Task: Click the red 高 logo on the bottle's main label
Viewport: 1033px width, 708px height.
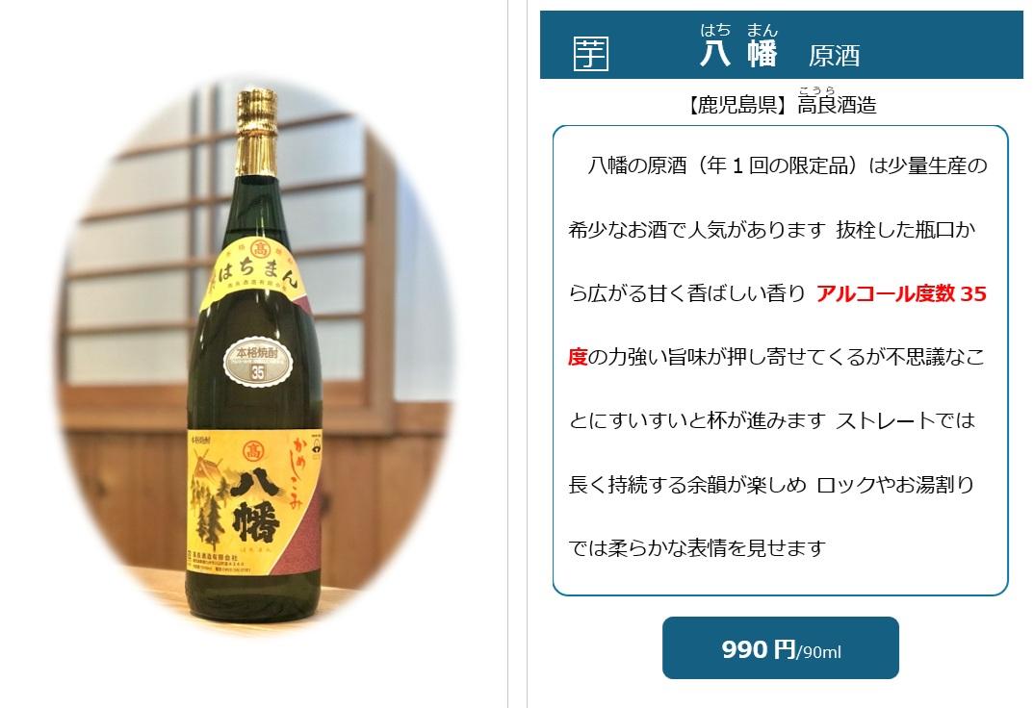Action: [253, 451]
